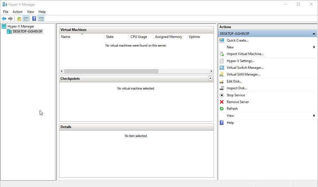Open Import Virtual Machine... action
The height and width of the screenshot is (187, 318).
245,54
